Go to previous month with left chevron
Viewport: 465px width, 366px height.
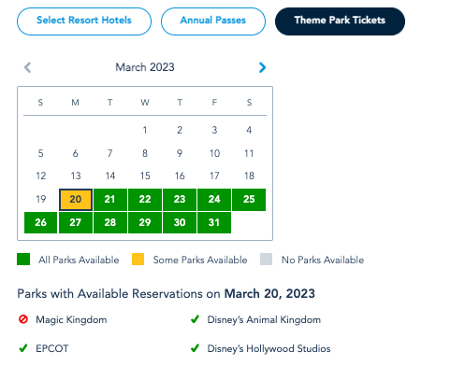pos(28,67)
